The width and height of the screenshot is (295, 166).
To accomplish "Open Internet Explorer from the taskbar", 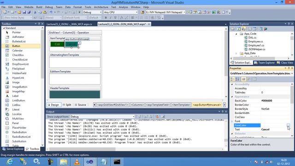I will (x=10, y=162).
